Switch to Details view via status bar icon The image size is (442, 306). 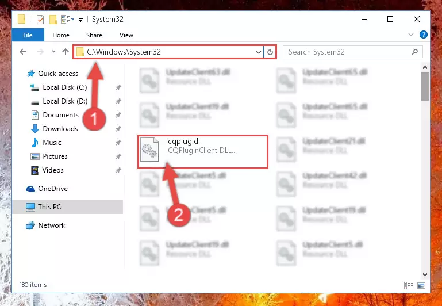pos(409,285)
